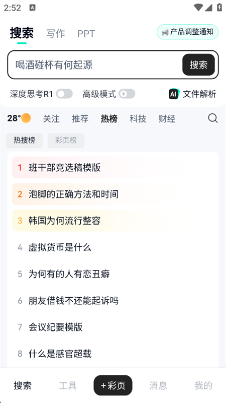Select the 科技 category tab
This screenshot has width=226, height=403.
tap(138, 119)
